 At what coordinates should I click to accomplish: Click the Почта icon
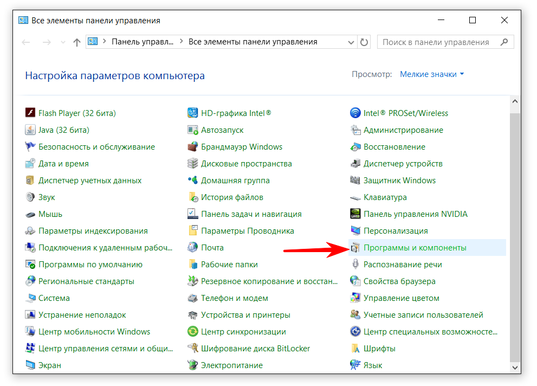(193, 248)
